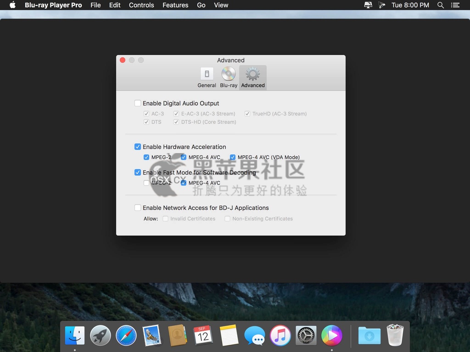Open Calendar showing SEP 12
This screenshot has width=470, height=352.
(x=203, y=335)
